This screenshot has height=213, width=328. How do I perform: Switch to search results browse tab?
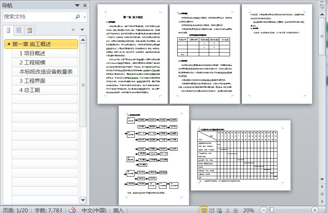(x=29, y=30)
